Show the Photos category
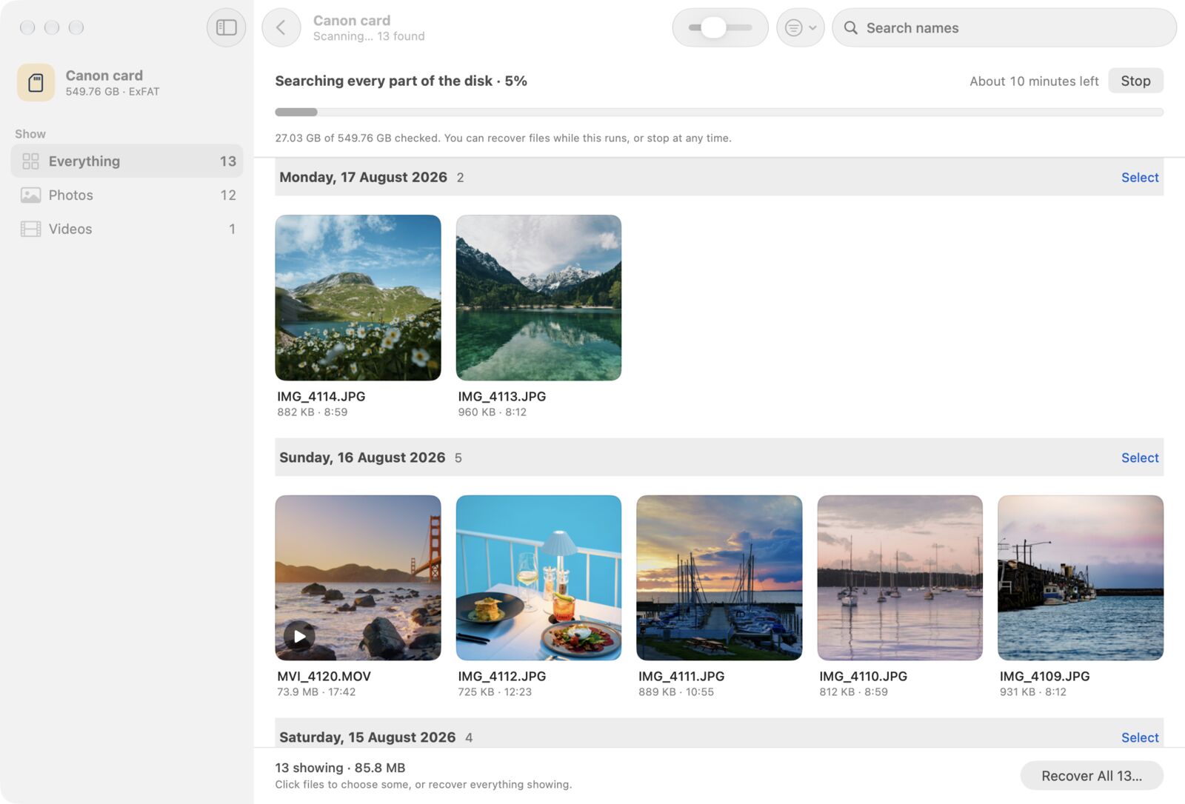 point(127,195)
